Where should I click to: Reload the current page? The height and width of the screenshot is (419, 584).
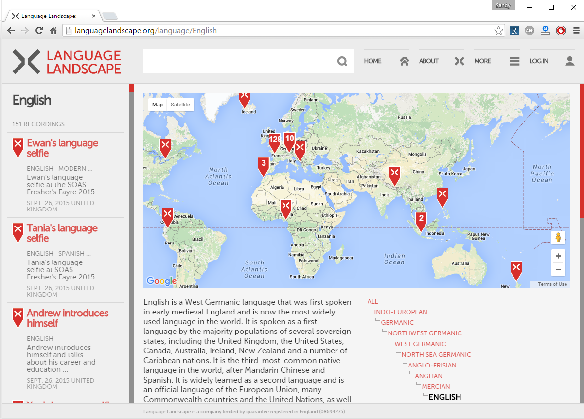coord(39,31)
